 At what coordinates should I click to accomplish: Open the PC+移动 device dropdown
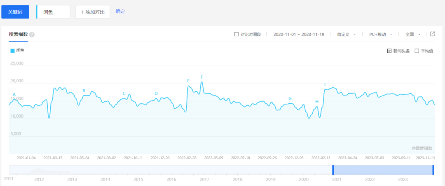click(381, 34)
